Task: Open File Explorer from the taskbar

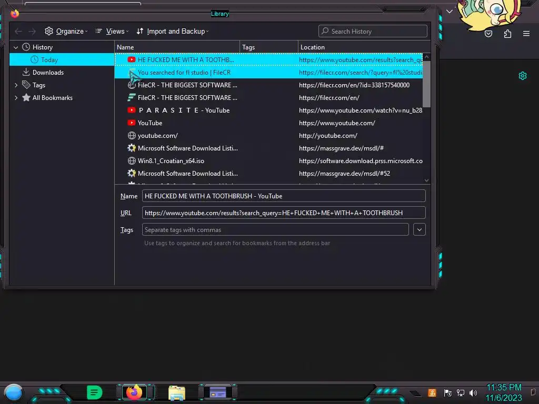Action: pyautogui.click(x=177, y=393)
